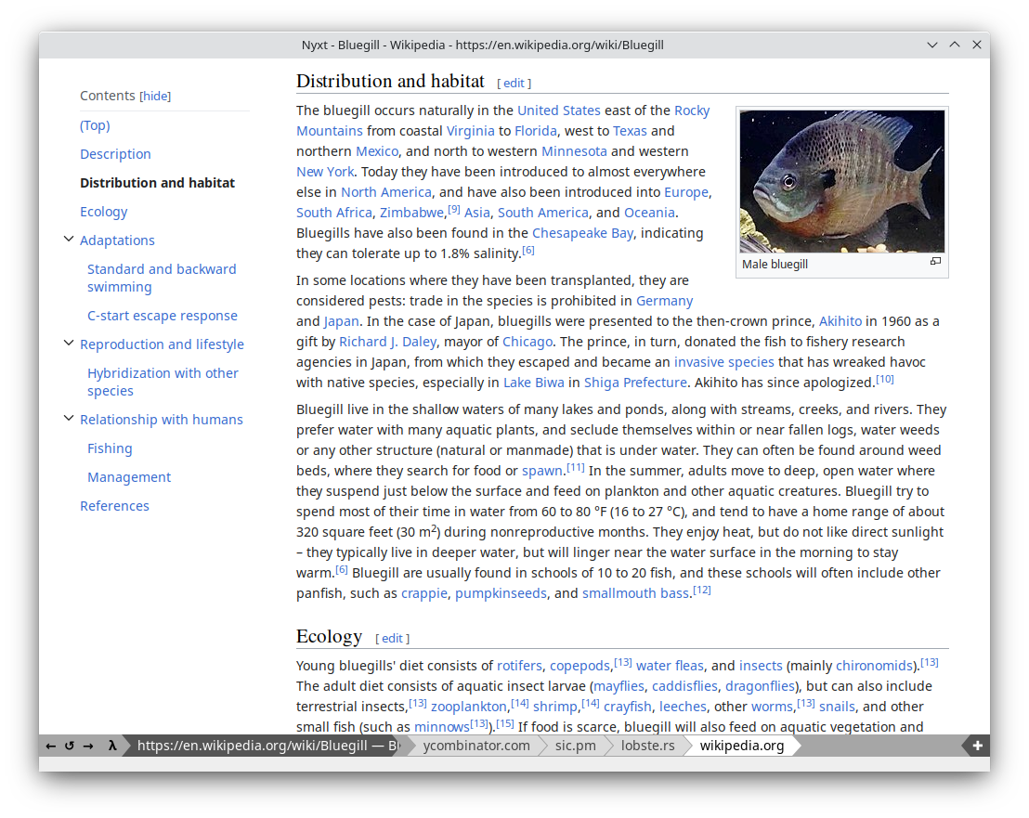The width and height of the screenshot is (1029, 818).
Task: Follow the Chesapeake Bay link
Action: point(582,233)
